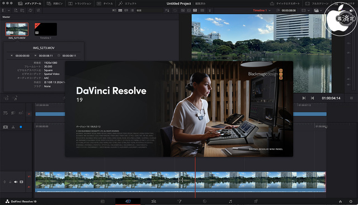358x205 pixels.
Task: Click the blue clip bar on upper timeline
Action: [50, 114]
